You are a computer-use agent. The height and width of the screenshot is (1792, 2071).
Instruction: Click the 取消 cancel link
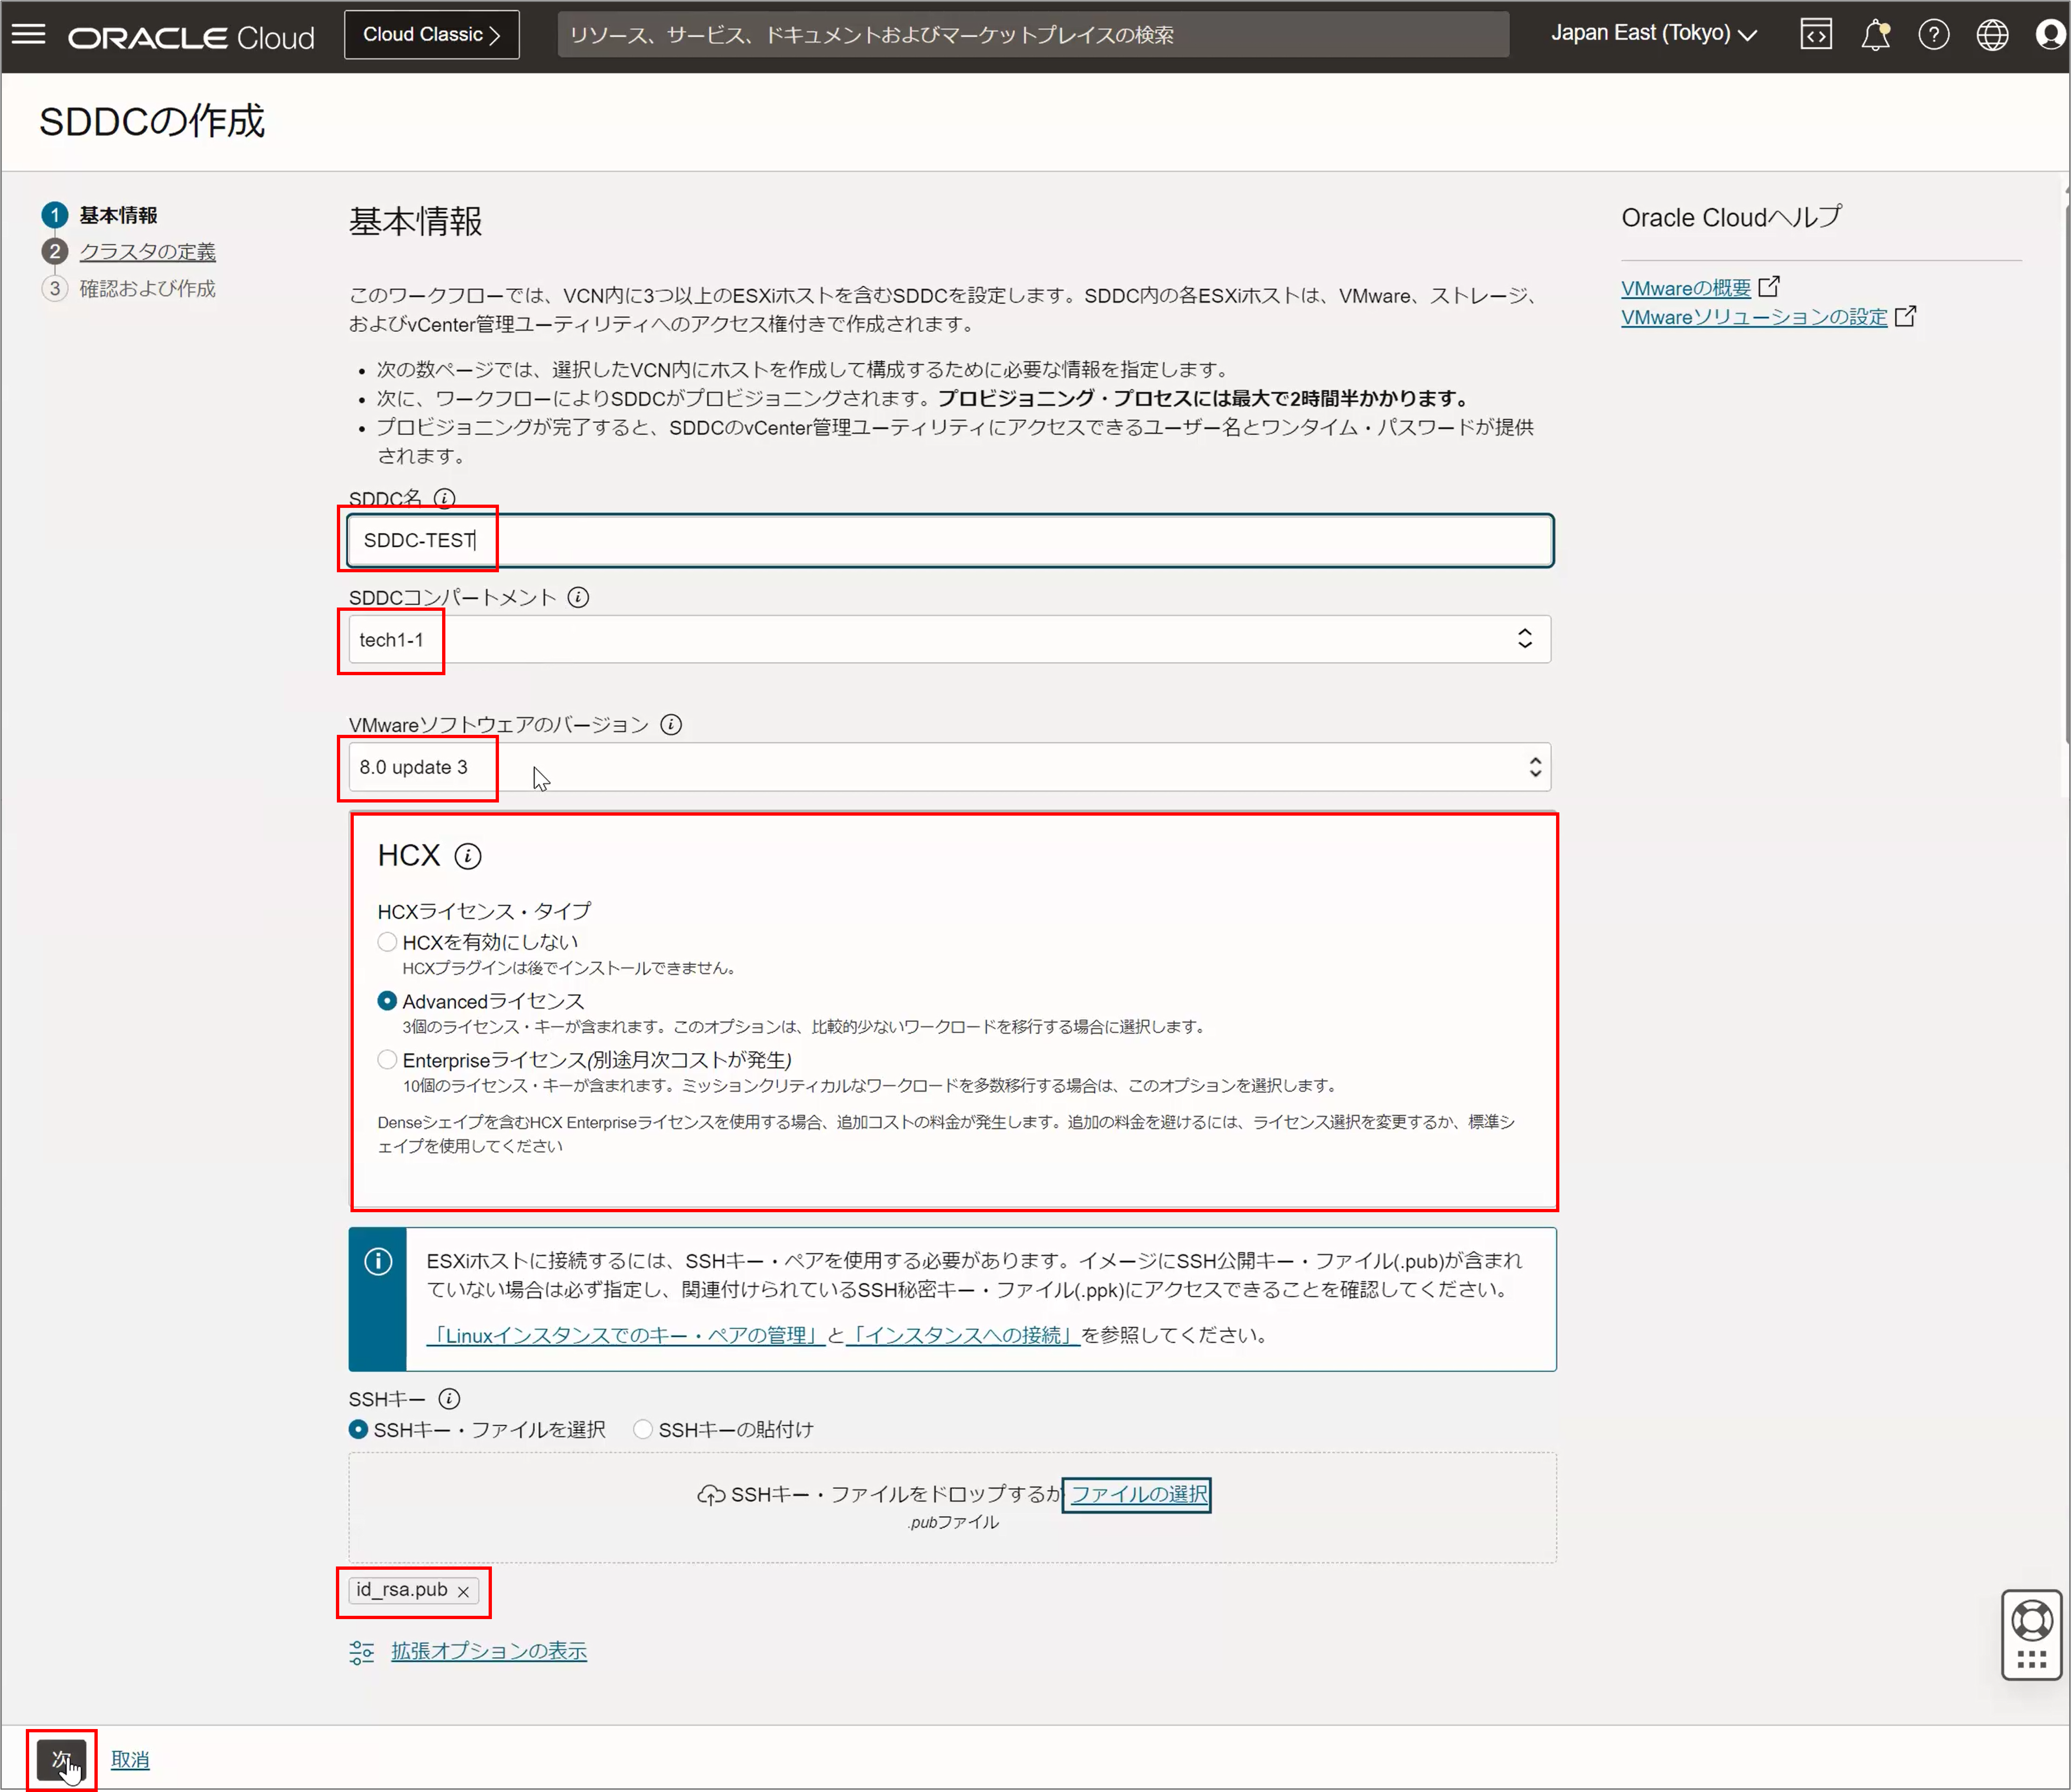(x=130, y=1759)
